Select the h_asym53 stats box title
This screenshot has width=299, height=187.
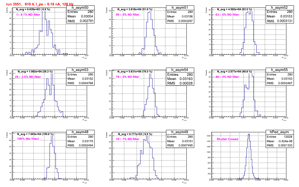click(x=80, y=70)
